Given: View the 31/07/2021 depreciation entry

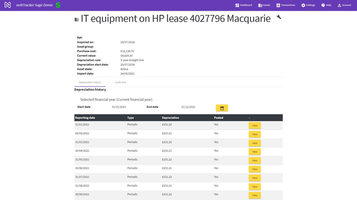Looking at the screenshot, I should click(x=254, y=178).
